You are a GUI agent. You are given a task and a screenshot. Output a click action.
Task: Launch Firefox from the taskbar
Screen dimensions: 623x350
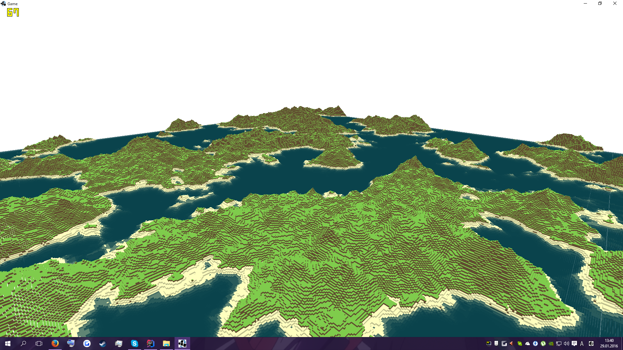coord(55,344)
